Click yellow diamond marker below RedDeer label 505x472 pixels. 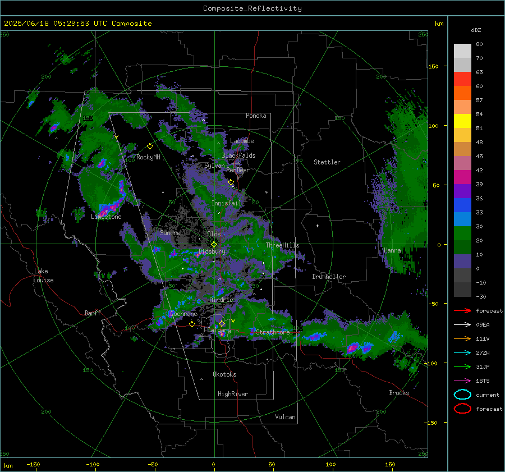[x=231, y=182]
